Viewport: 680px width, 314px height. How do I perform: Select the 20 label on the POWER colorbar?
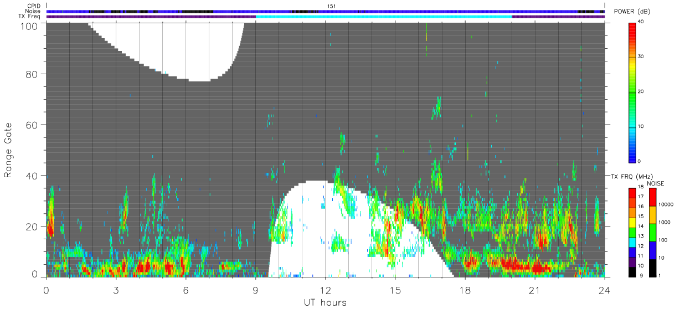pyautogui.click(x=641, y=92)
